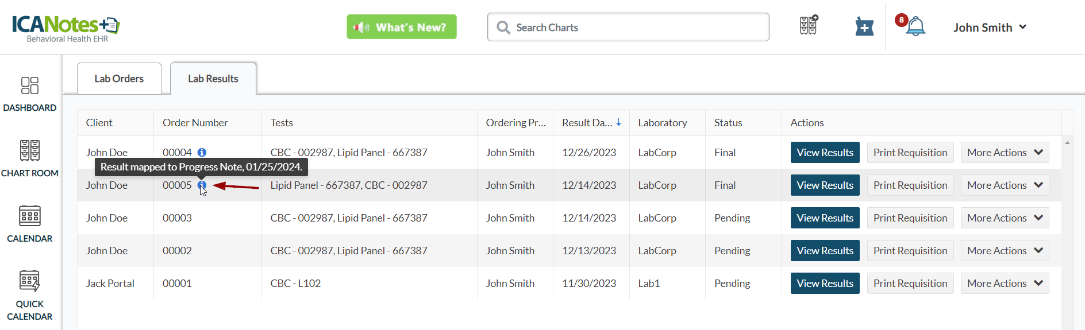Click the prescription plus icon in header
This screenshot has width=1085, height=330.
click(864, 27)
